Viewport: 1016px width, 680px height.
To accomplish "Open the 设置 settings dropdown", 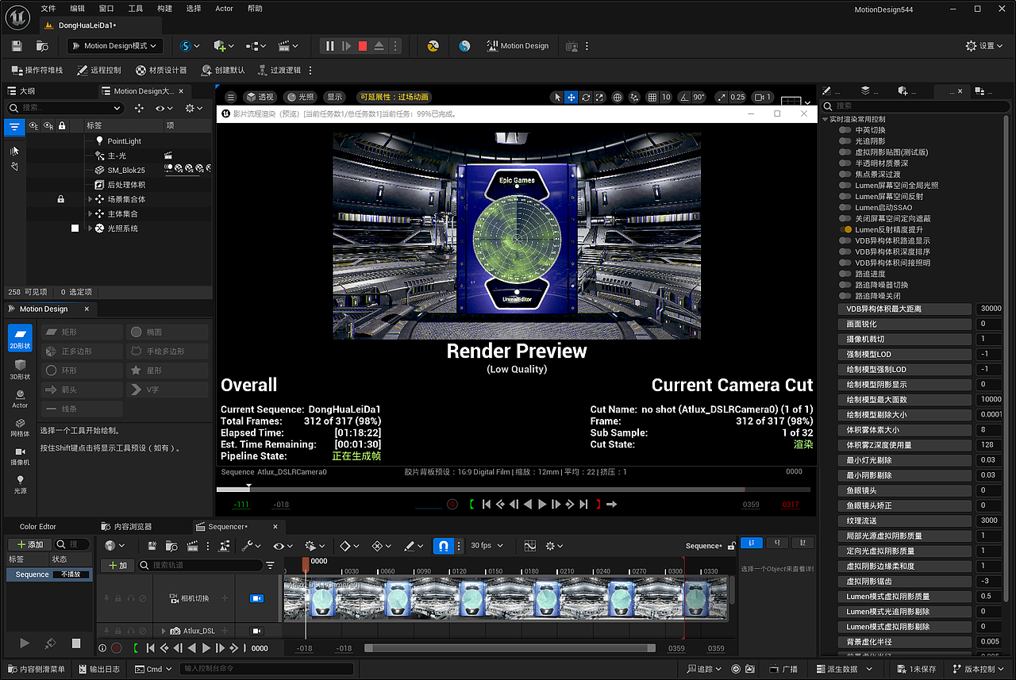I will [x=984, y=46].
